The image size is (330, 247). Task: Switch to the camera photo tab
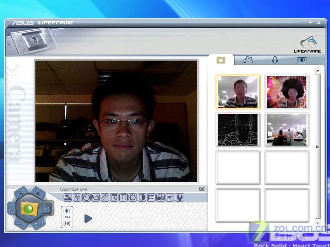tap(221, 60)
